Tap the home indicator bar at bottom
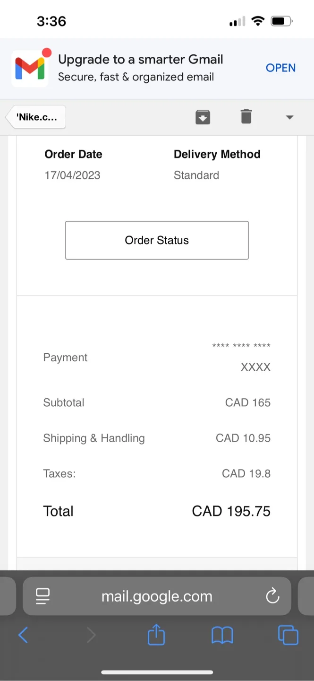314x681 pixels. click(x=157, y=672)
